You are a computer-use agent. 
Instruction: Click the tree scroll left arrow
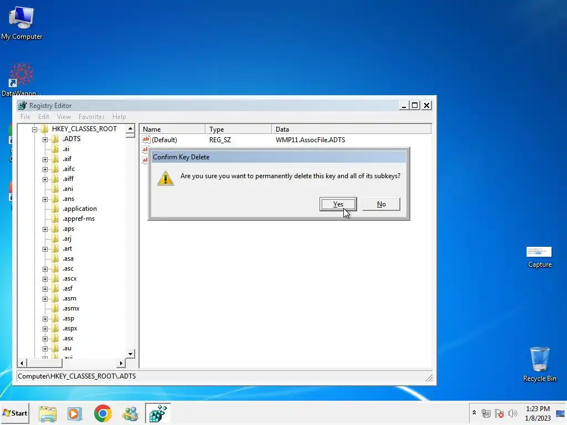tap(22, 363)
